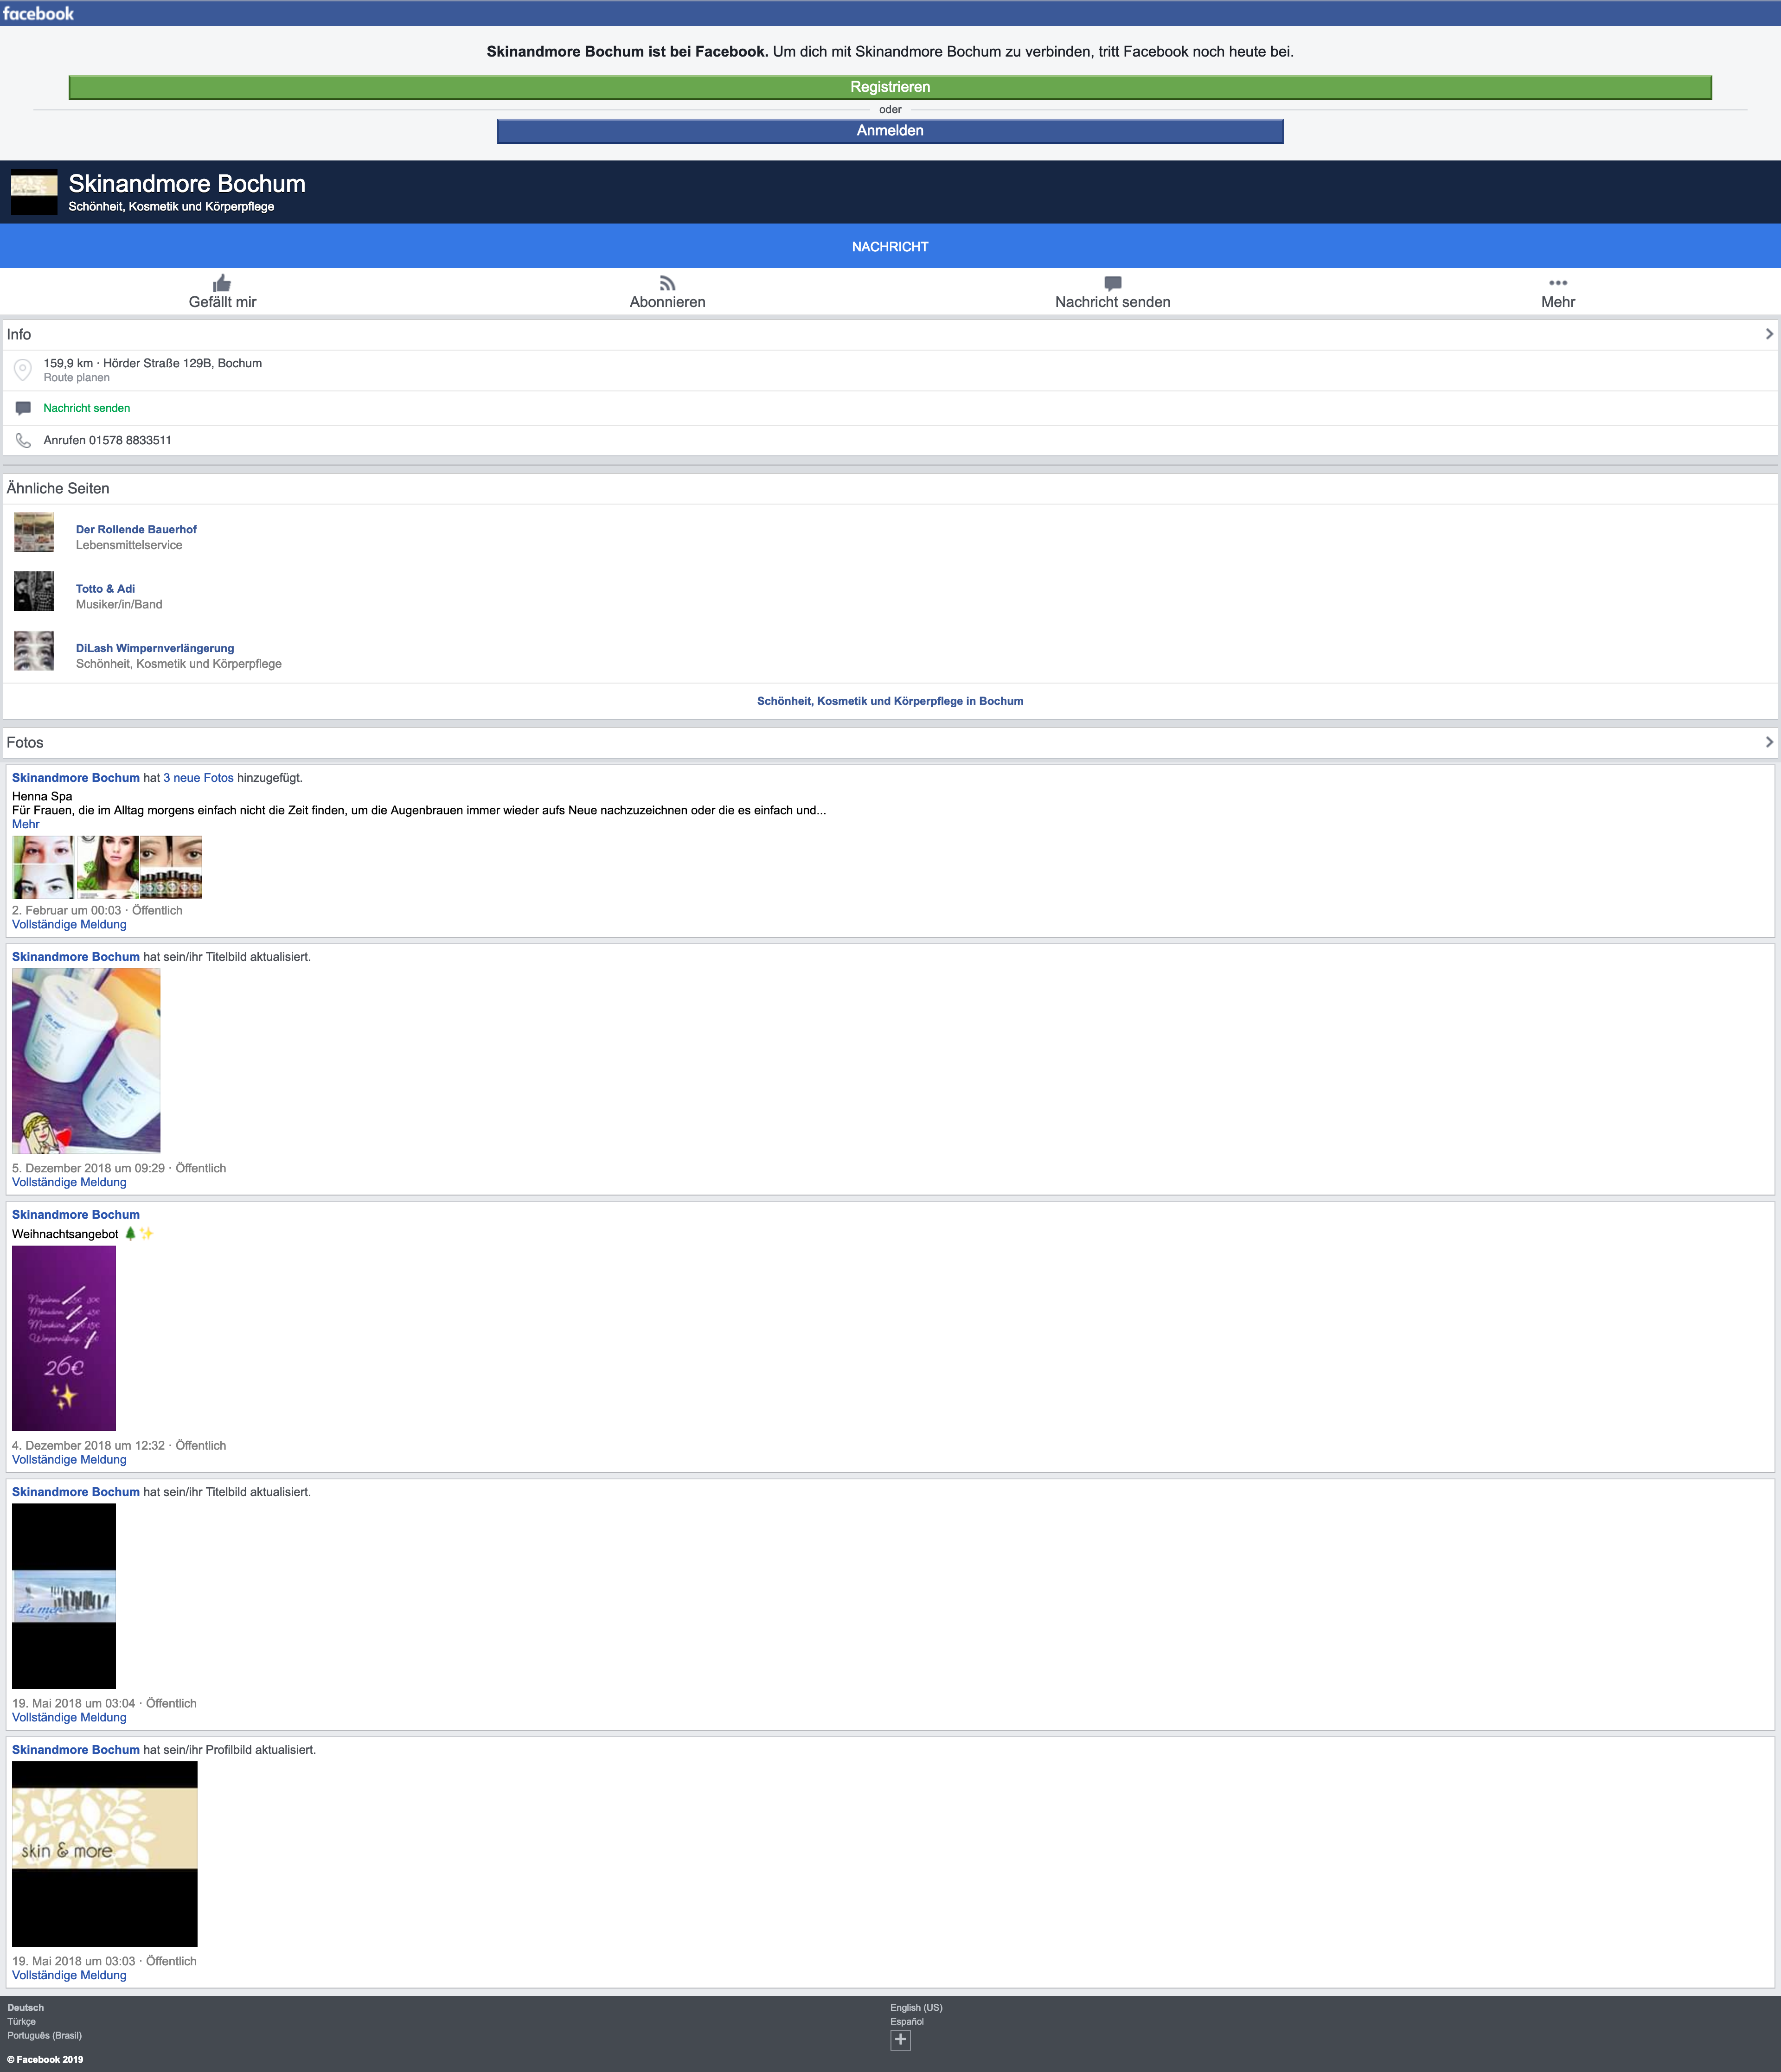Click the thumbs-up Gefällt mir icon
The width and height of the screenshot is (1781, 2072).
[222, 283]
